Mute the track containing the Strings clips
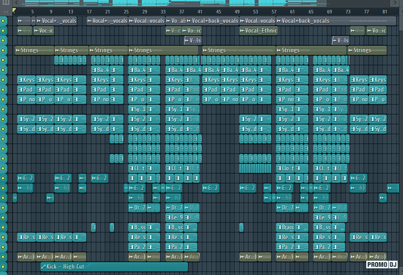This screenshot has height=275, width=403. pos(3,51)
